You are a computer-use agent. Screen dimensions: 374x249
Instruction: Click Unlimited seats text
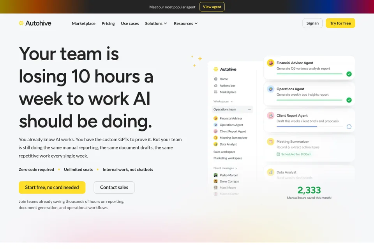point(78,169)
